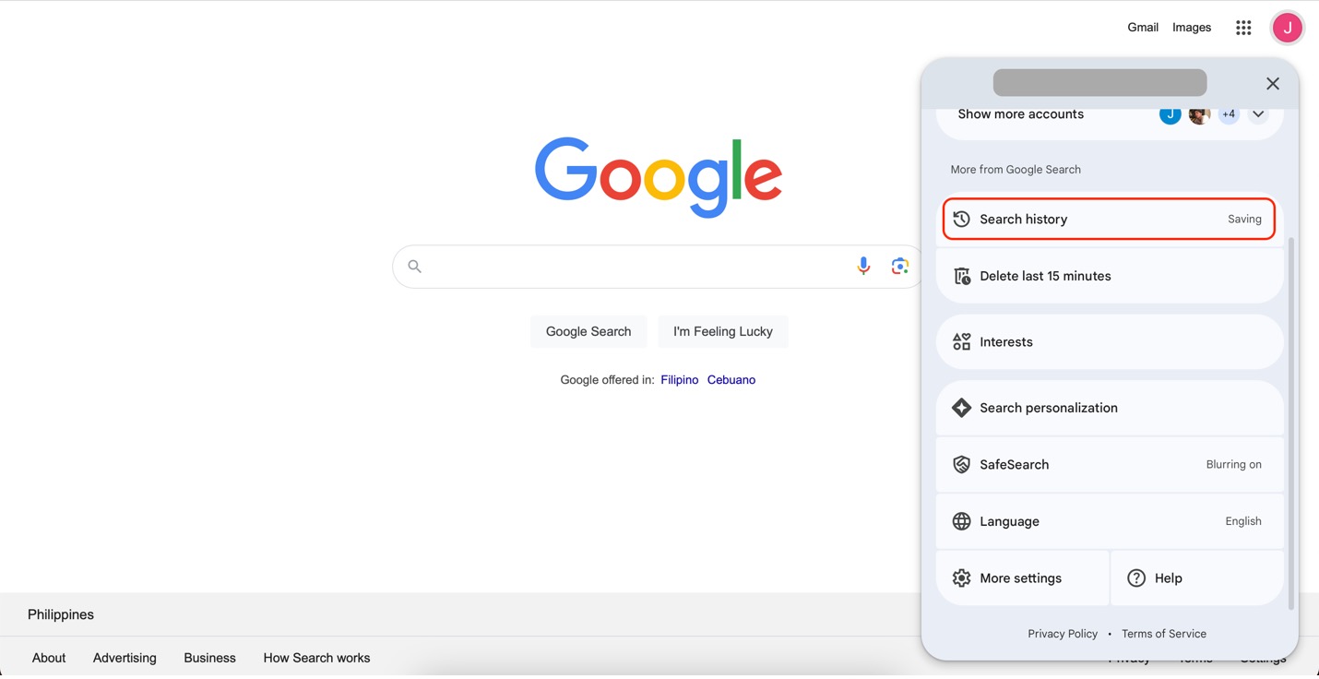Click the Interests shapes icon
Viewport: 1319px width, 679px height.
pos(961,342)
